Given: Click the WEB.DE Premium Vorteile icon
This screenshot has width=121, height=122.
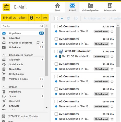Looking at the screenshot, I should 4,116.
